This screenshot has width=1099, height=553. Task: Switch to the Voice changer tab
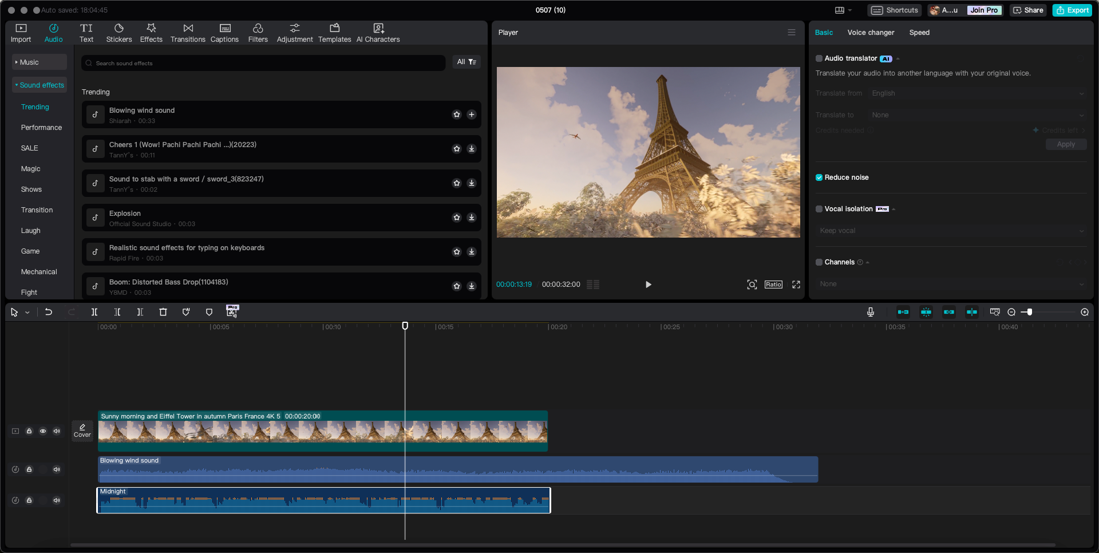coord(870,33)
